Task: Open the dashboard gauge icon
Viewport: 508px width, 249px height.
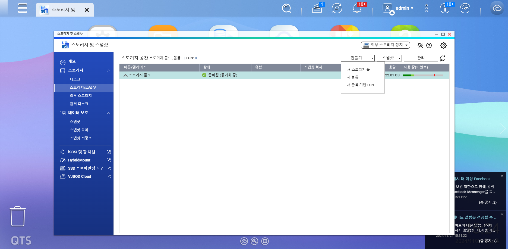Action: (x=465, y=8)
